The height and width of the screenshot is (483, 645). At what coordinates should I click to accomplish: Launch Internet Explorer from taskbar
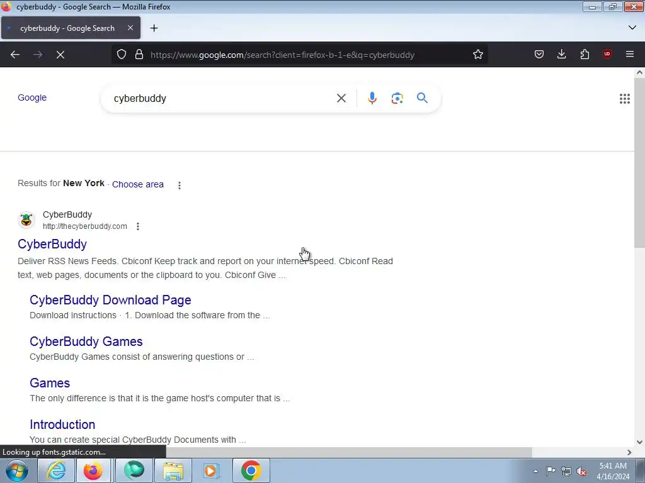(56, 470)
